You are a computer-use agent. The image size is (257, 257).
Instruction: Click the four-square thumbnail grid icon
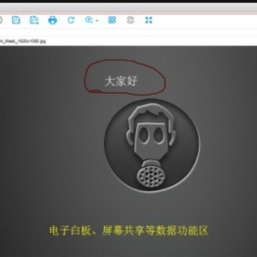point(112,20)
